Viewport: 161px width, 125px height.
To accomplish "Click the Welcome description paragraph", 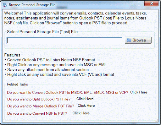I will 75,18.
